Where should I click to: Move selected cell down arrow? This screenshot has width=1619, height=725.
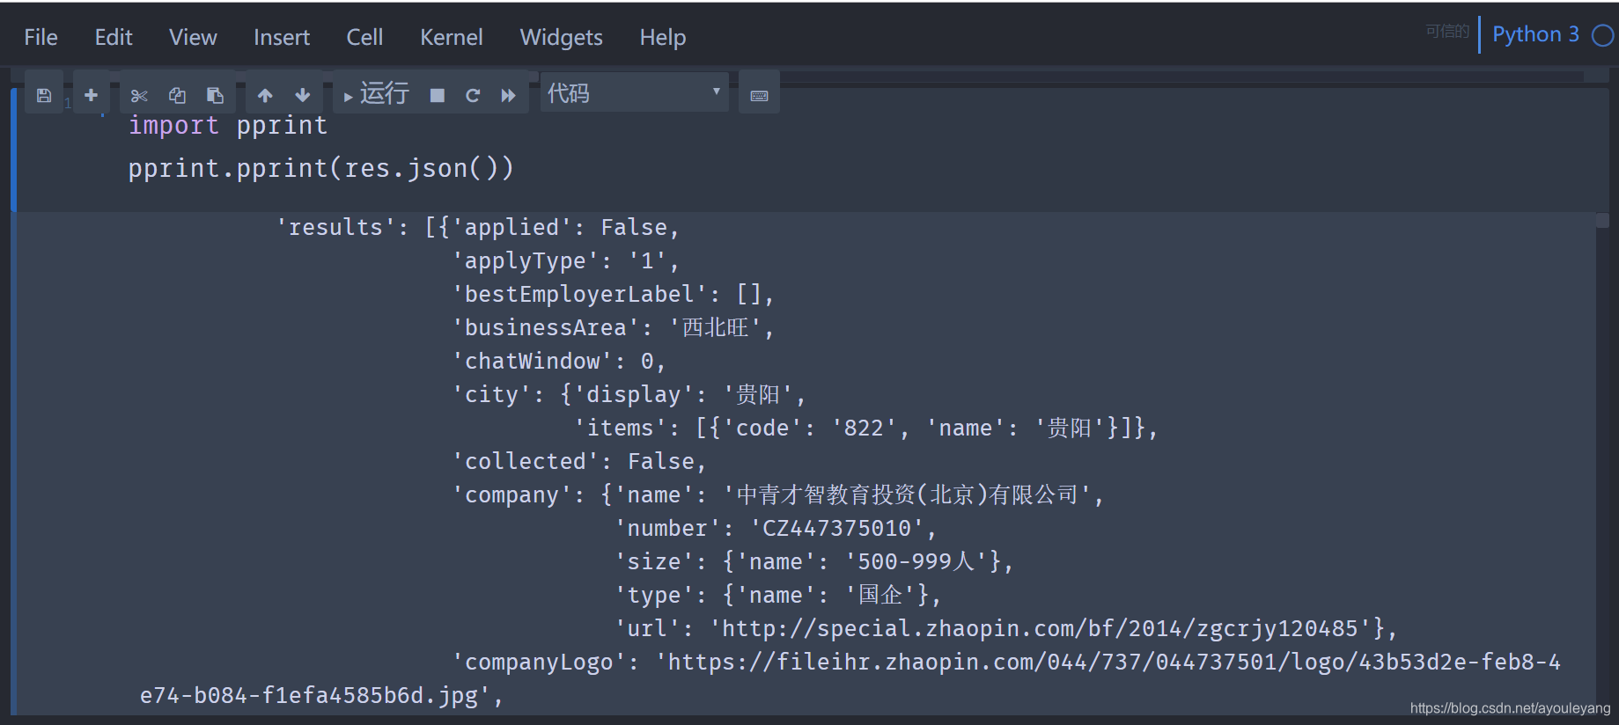pyautogui.click(x=303, y=95)
